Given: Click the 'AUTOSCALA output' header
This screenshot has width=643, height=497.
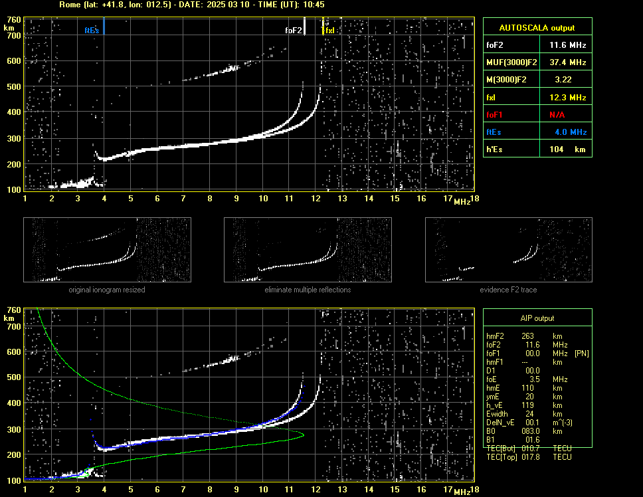Looking at the screenshot, I should point(537,28).
